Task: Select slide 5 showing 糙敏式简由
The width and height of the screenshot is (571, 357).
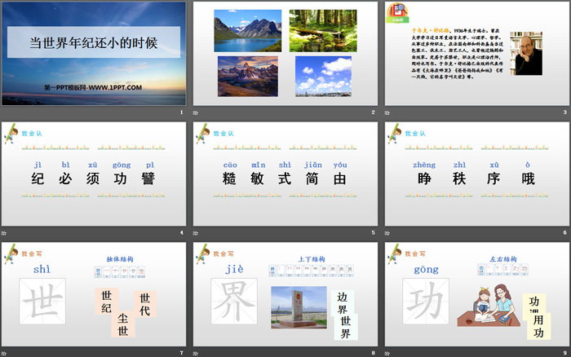Action: (285, 174)
